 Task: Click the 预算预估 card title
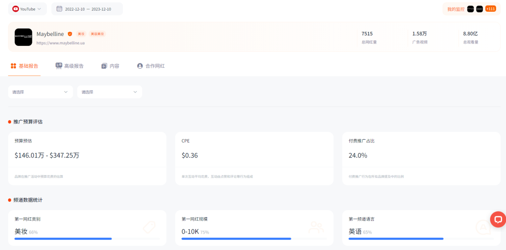click(x=23, y=141)
